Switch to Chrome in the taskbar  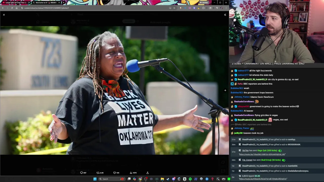tap(140, 179)
